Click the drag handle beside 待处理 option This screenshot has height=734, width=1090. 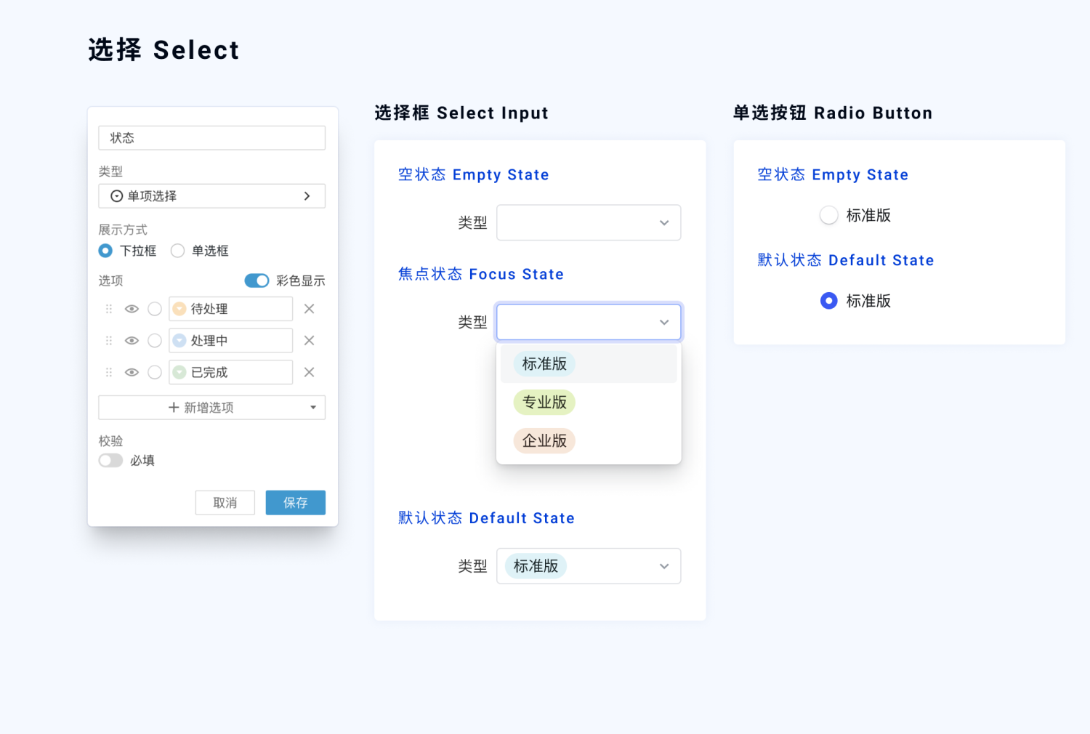pyautogui.click(x=109, y=309)
